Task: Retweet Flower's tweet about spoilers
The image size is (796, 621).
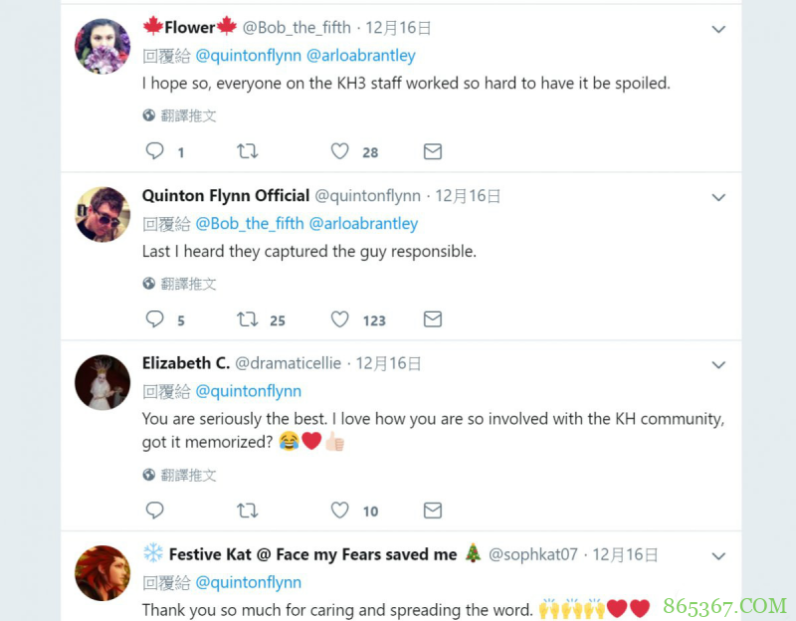Action: (x=247, y=151)
